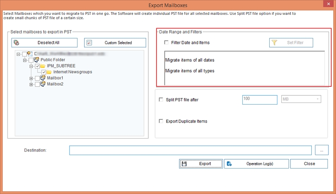
Task: Click the Deselect All icon
Action: (16, 42)
